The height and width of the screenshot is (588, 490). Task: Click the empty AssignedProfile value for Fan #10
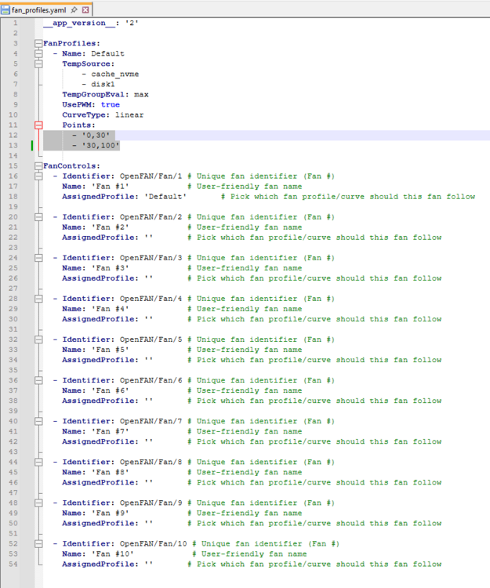tap(148, 564)
